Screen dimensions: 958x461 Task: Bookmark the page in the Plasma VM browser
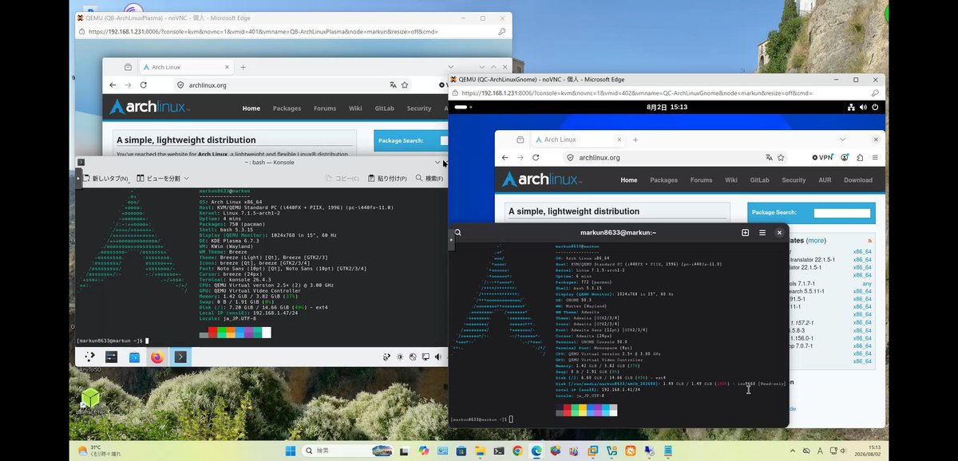tap(406, 85)
